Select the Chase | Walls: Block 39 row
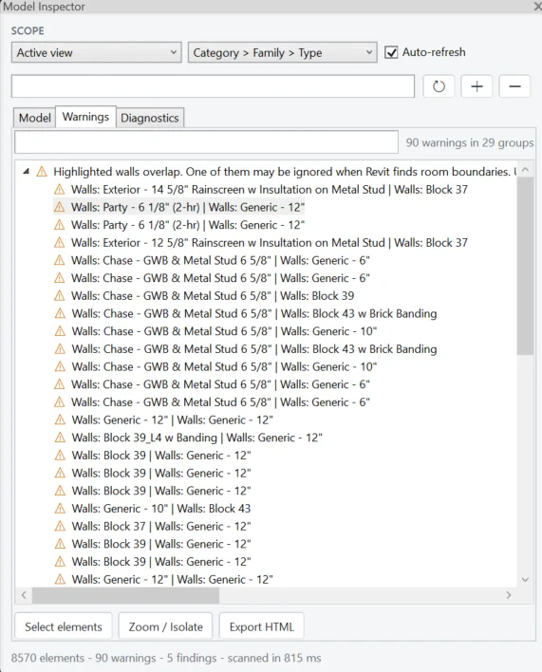Image resolution: width=542 pixels, height=672 pixels. [204, 296]
